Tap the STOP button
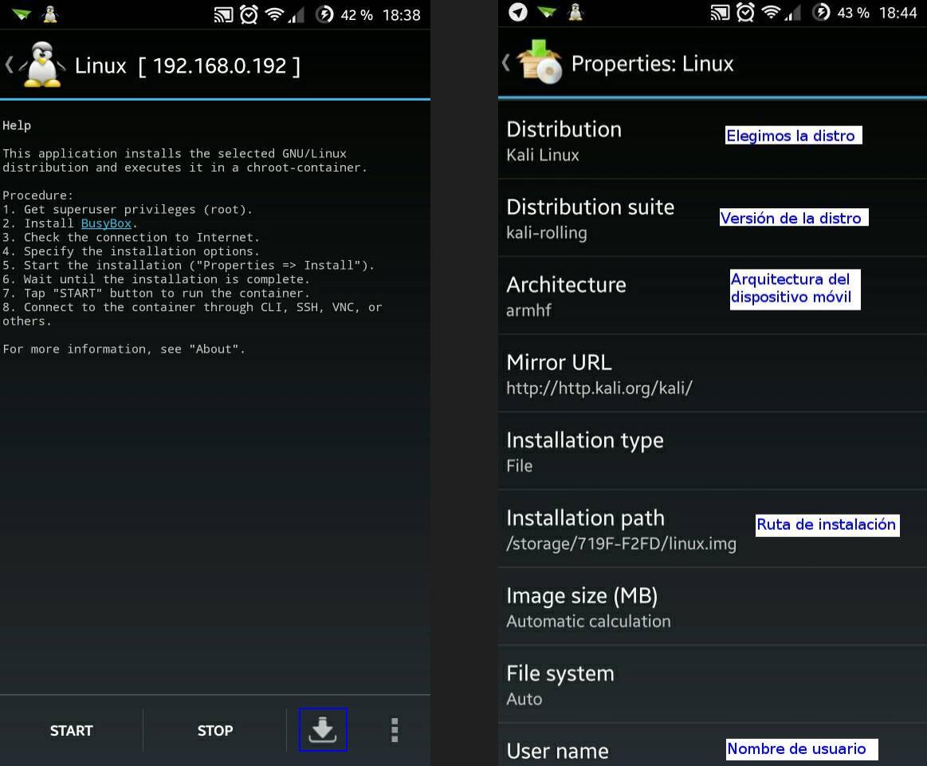 pyautogui.click(x=214, y=730)
